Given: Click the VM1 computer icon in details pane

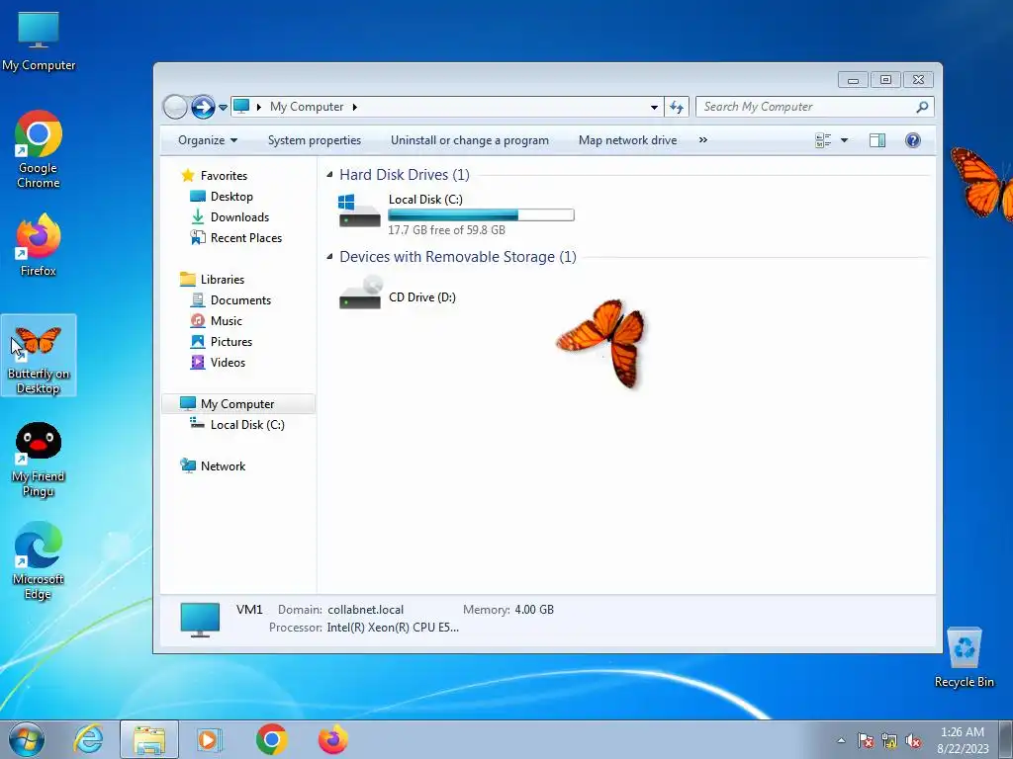Looking at the screenshot, I should click(x=200, y=619).
